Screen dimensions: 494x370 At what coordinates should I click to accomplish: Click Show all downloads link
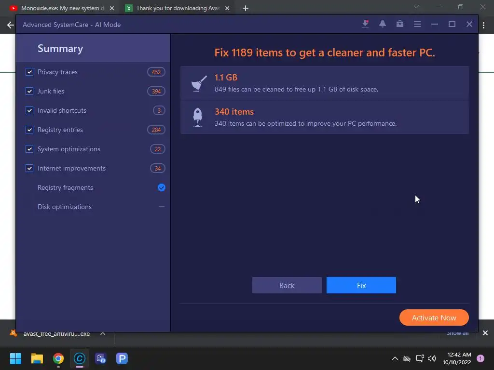pyautogui.click(x=457, y=333)
